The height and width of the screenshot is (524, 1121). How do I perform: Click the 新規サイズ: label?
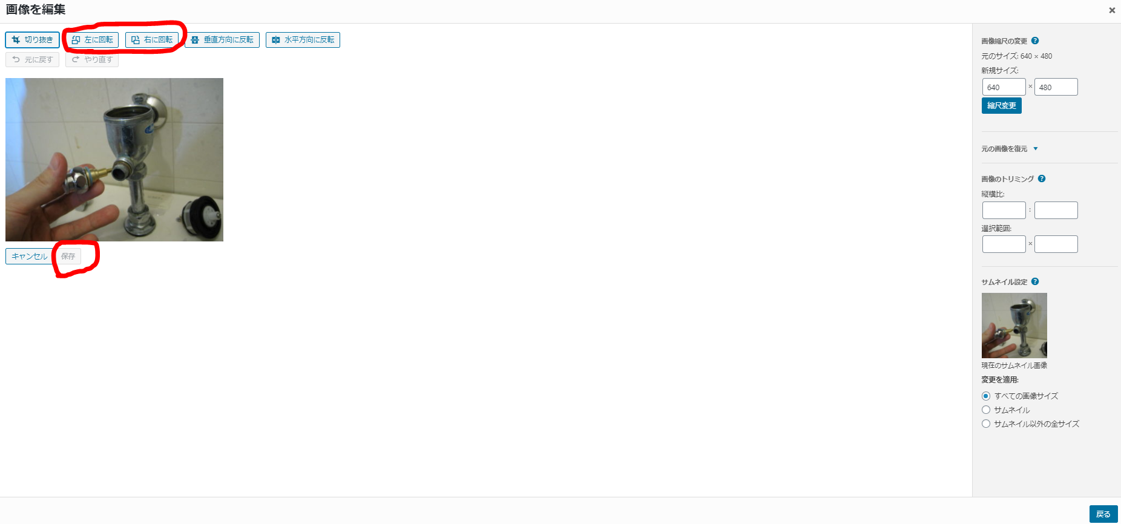tap(1000, 71)
